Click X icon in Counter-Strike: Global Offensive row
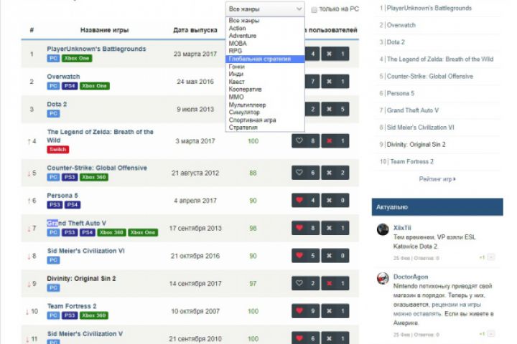The width and height of the screenshot is (517, 344). pyautogui.click(x=329, y=173)
